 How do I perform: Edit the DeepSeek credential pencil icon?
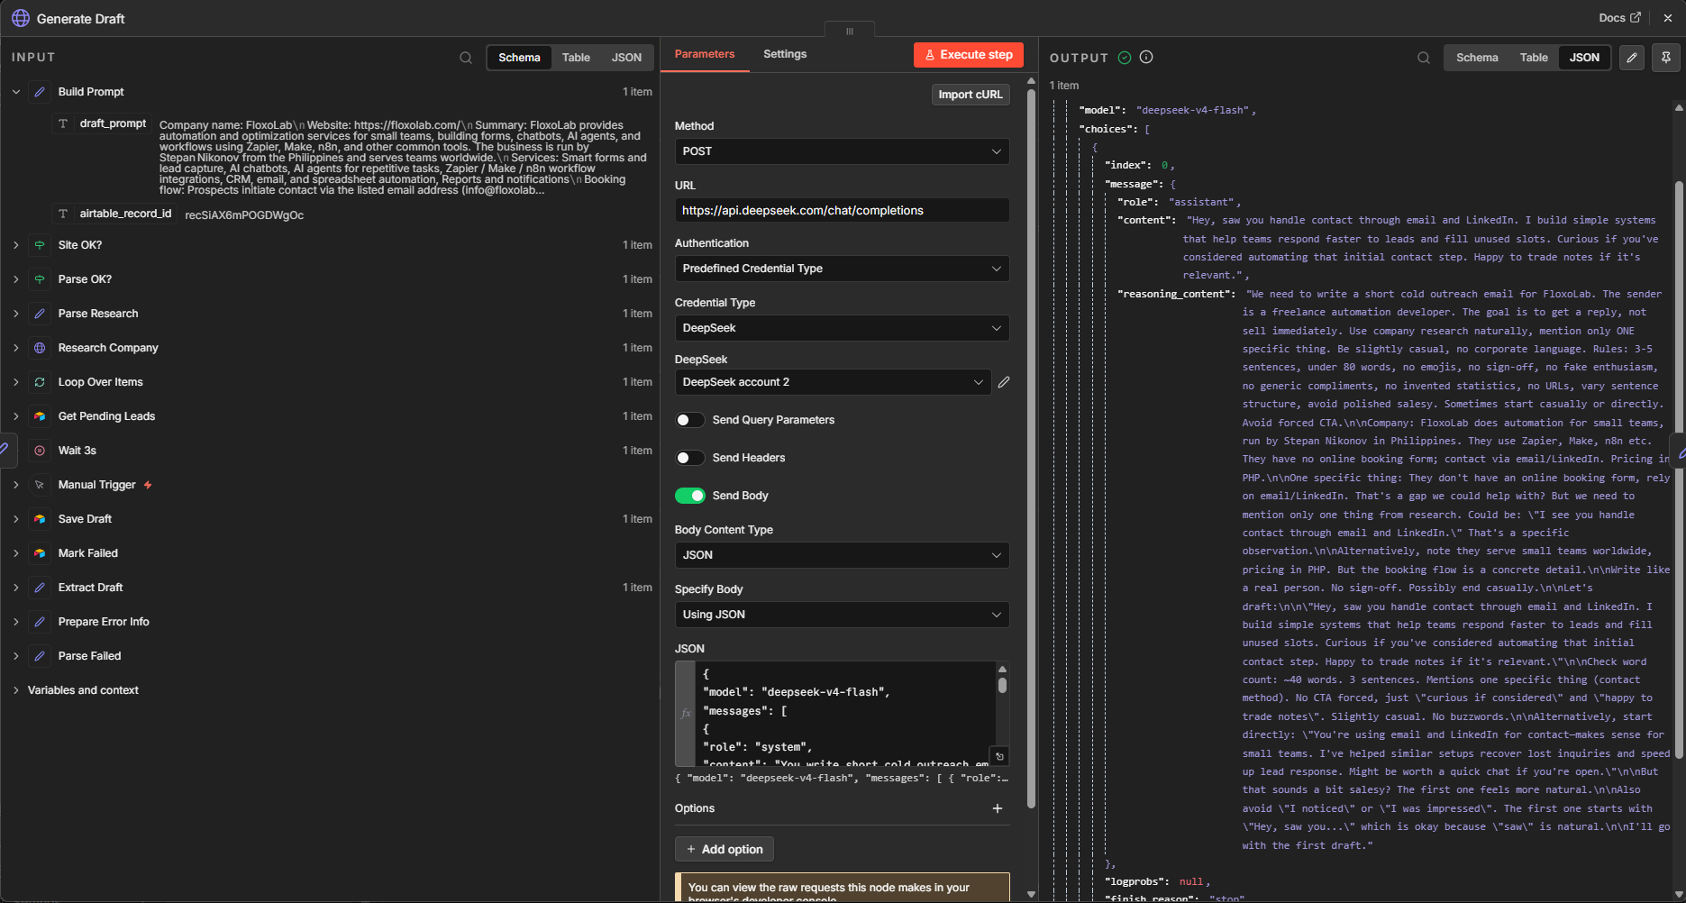coord(1004,382)
